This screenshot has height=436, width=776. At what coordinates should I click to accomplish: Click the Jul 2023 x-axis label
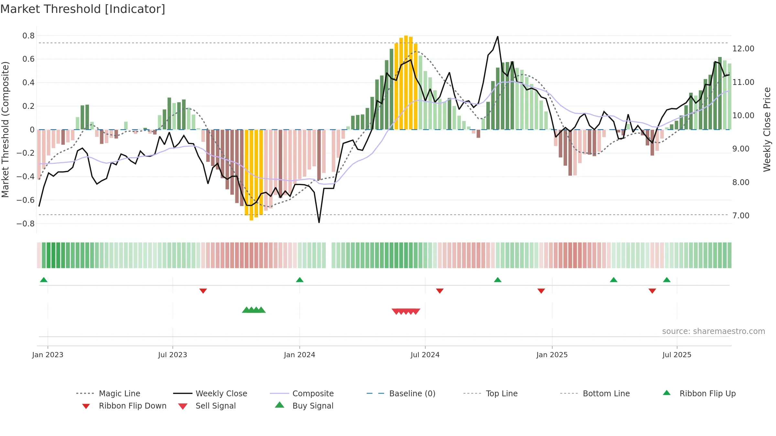click(173, 355)
